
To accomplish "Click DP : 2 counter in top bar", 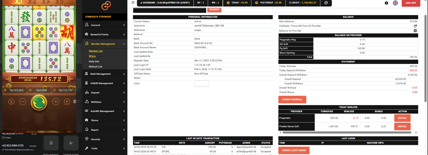I will (x=200, y=3).
